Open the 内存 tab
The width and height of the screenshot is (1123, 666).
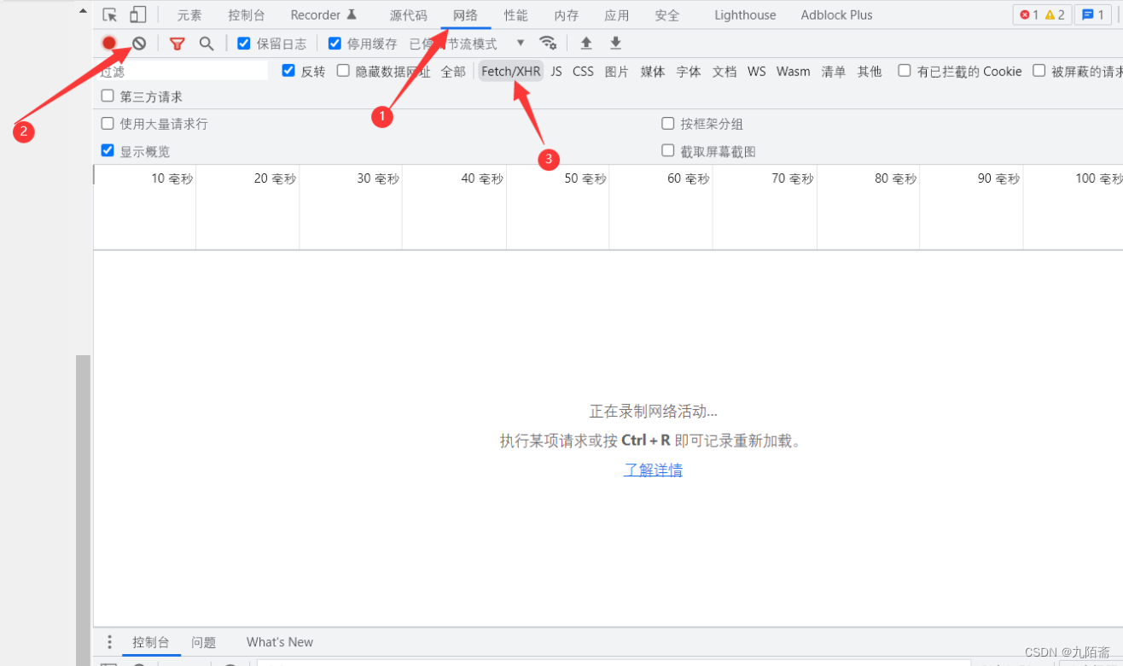(566, 15)
